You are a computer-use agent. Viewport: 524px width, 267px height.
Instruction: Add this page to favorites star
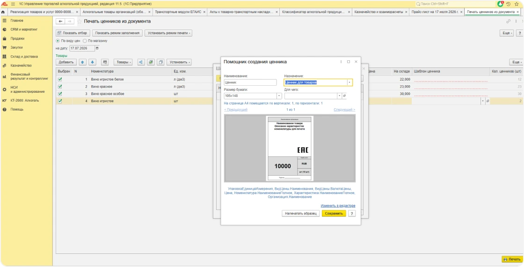[x=80, y=22]
